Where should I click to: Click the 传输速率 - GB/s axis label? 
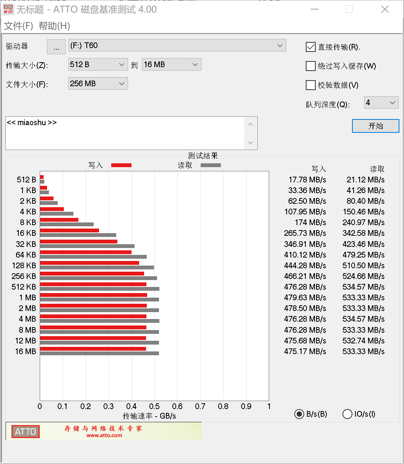(x=149, y=416)
